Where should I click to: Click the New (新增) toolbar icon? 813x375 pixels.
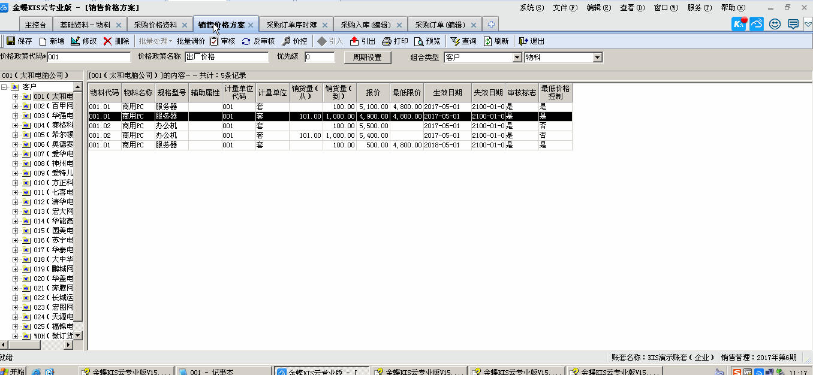(x=43, y=41)
